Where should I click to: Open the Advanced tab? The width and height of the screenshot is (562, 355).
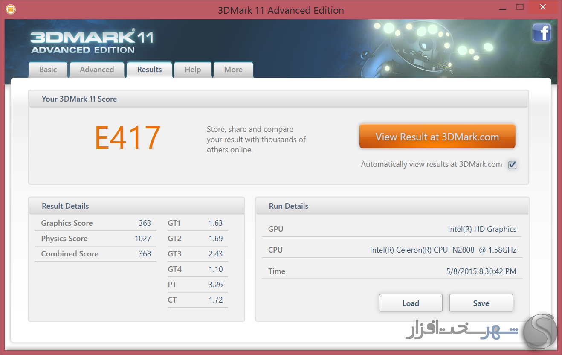97,70
